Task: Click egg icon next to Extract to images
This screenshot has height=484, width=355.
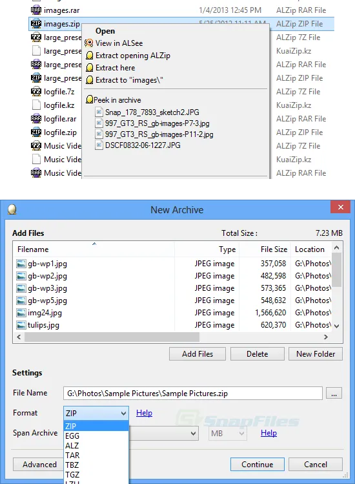Action: point(90,80)
